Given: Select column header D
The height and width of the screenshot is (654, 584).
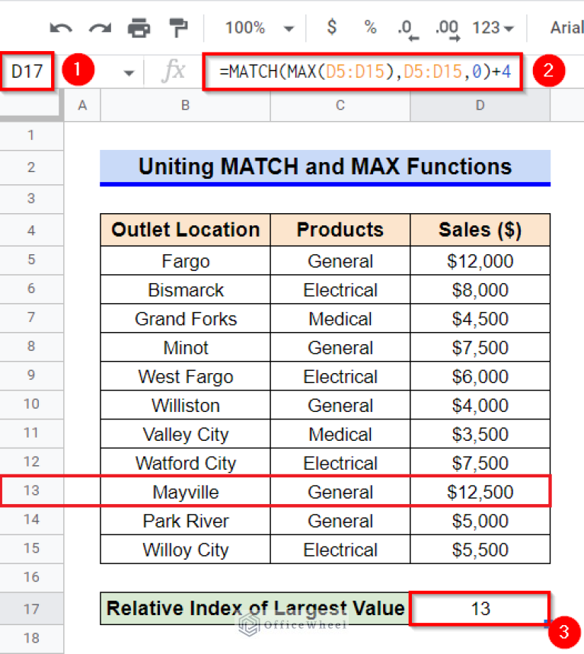Looking at the screenshot, I should point(480,105).
